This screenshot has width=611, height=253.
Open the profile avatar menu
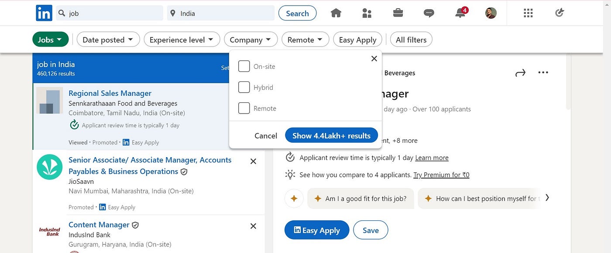pyautogui.click(x=491, y=13)
